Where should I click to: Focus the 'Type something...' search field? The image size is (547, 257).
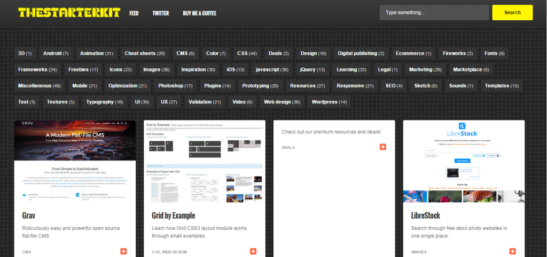(434, 12)
